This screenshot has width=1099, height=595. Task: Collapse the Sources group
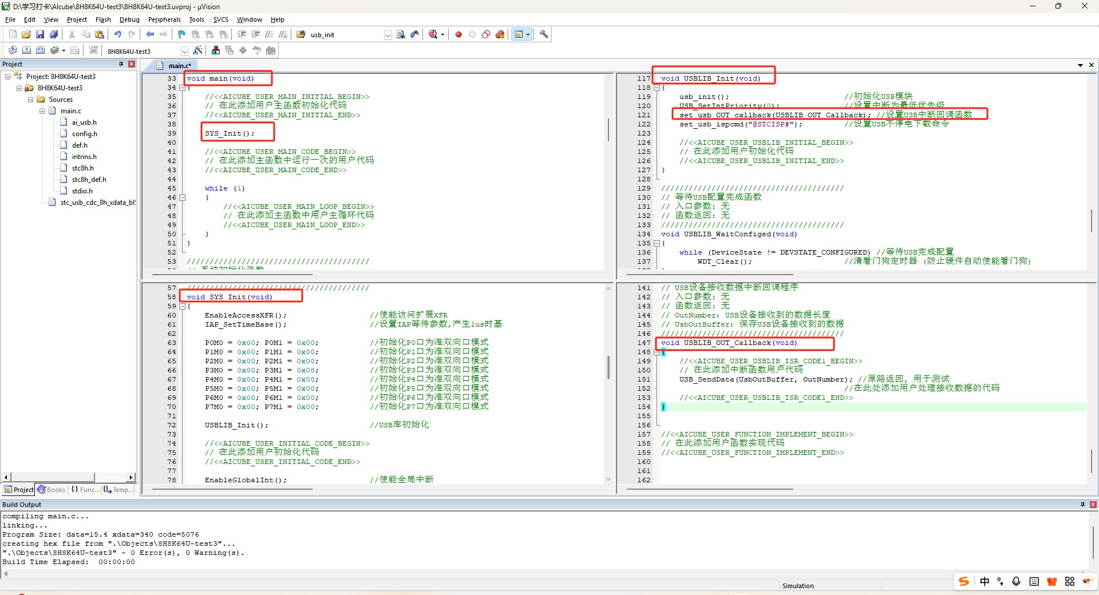pyautogui.click(x=30, y=100)
